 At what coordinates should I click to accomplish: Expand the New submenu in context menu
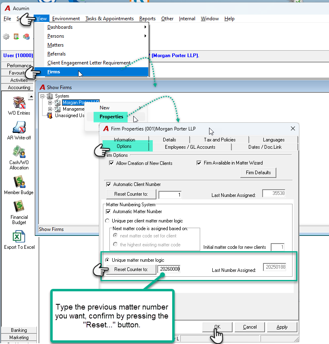[140, 108]
